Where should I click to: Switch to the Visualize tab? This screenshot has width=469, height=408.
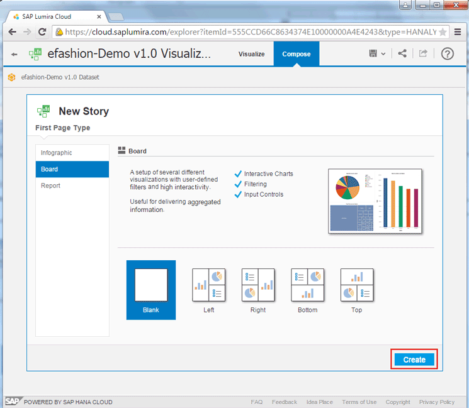point(252,54)
